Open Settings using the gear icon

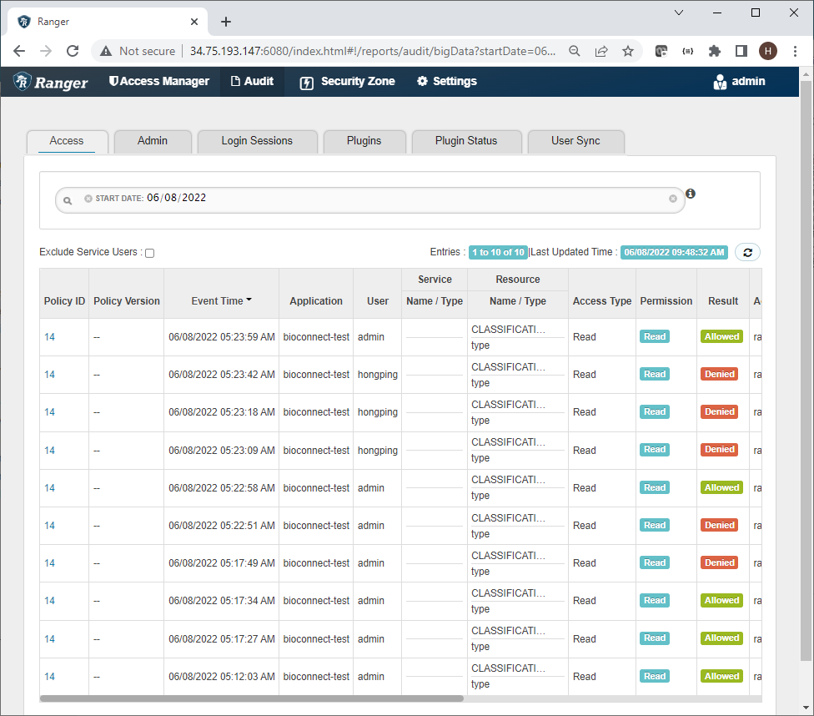[x=423, y=81]
